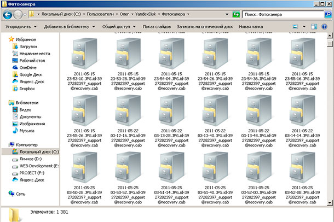Focus the search box 'Поиск: Фотокамера'
This screenshot has width=334, height=222.
click(283, 14)
